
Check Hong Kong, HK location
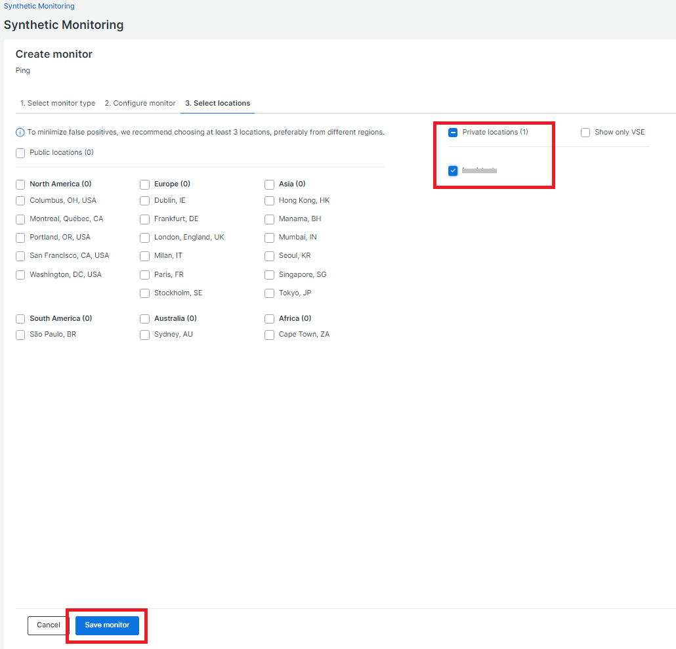click(269, 201)
